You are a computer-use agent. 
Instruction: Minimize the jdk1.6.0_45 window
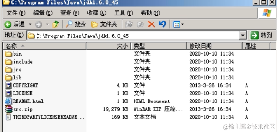(x=256, y=2)
